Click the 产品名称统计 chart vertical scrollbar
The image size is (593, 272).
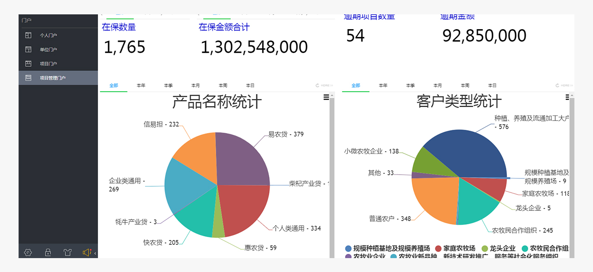[x=332, y=176]
